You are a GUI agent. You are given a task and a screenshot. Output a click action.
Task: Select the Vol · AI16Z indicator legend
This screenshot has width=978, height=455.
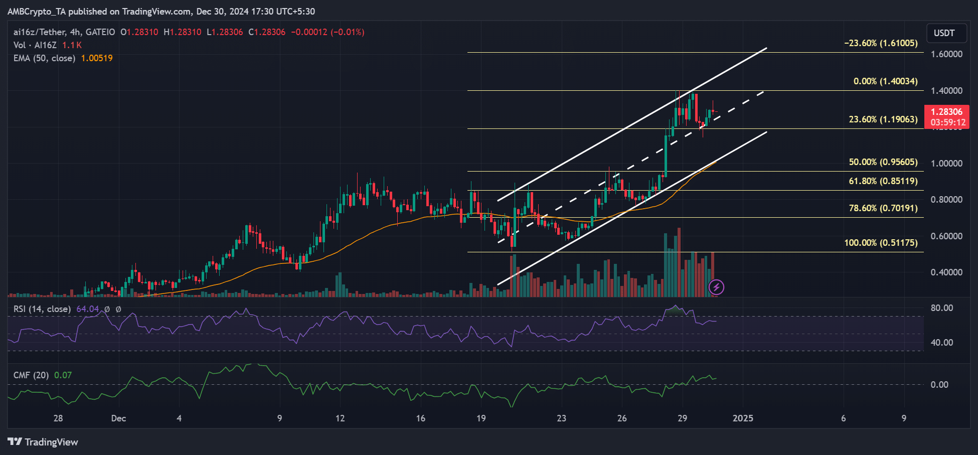point(35,45)
